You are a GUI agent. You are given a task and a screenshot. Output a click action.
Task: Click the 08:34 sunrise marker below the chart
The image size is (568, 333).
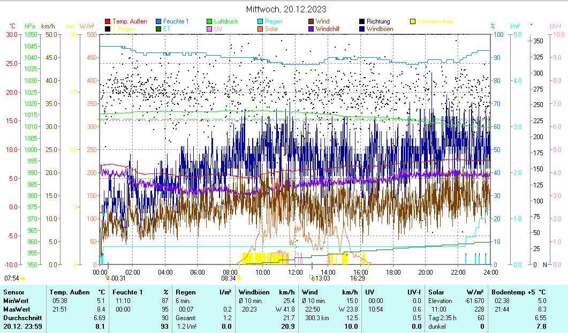point(229,278)
